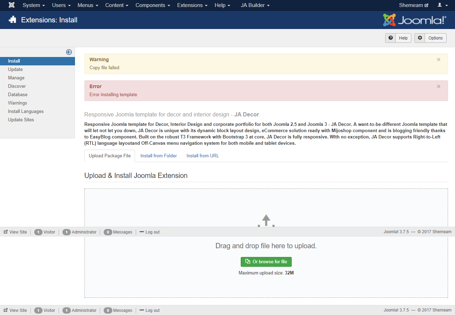Click Log out in the bottom-most status bar
455x315 pixels.
point(150,310)
